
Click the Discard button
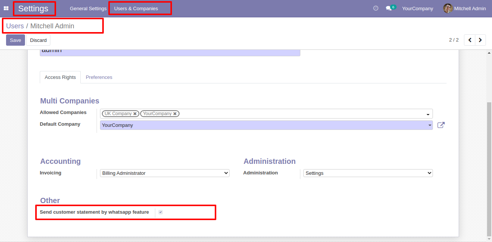38,40
